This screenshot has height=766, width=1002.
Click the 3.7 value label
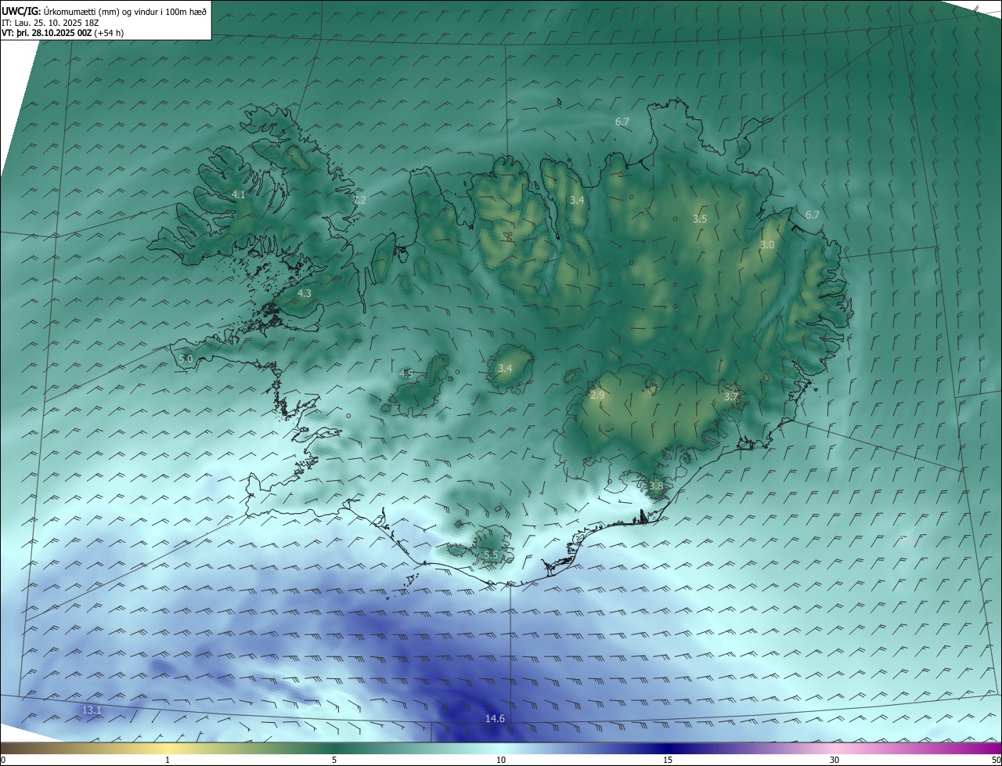730,396
